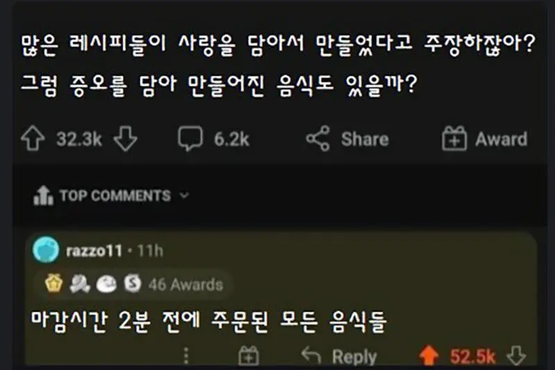Open razzo11's avatar
555x370 pixels.
tap(46, 250)
